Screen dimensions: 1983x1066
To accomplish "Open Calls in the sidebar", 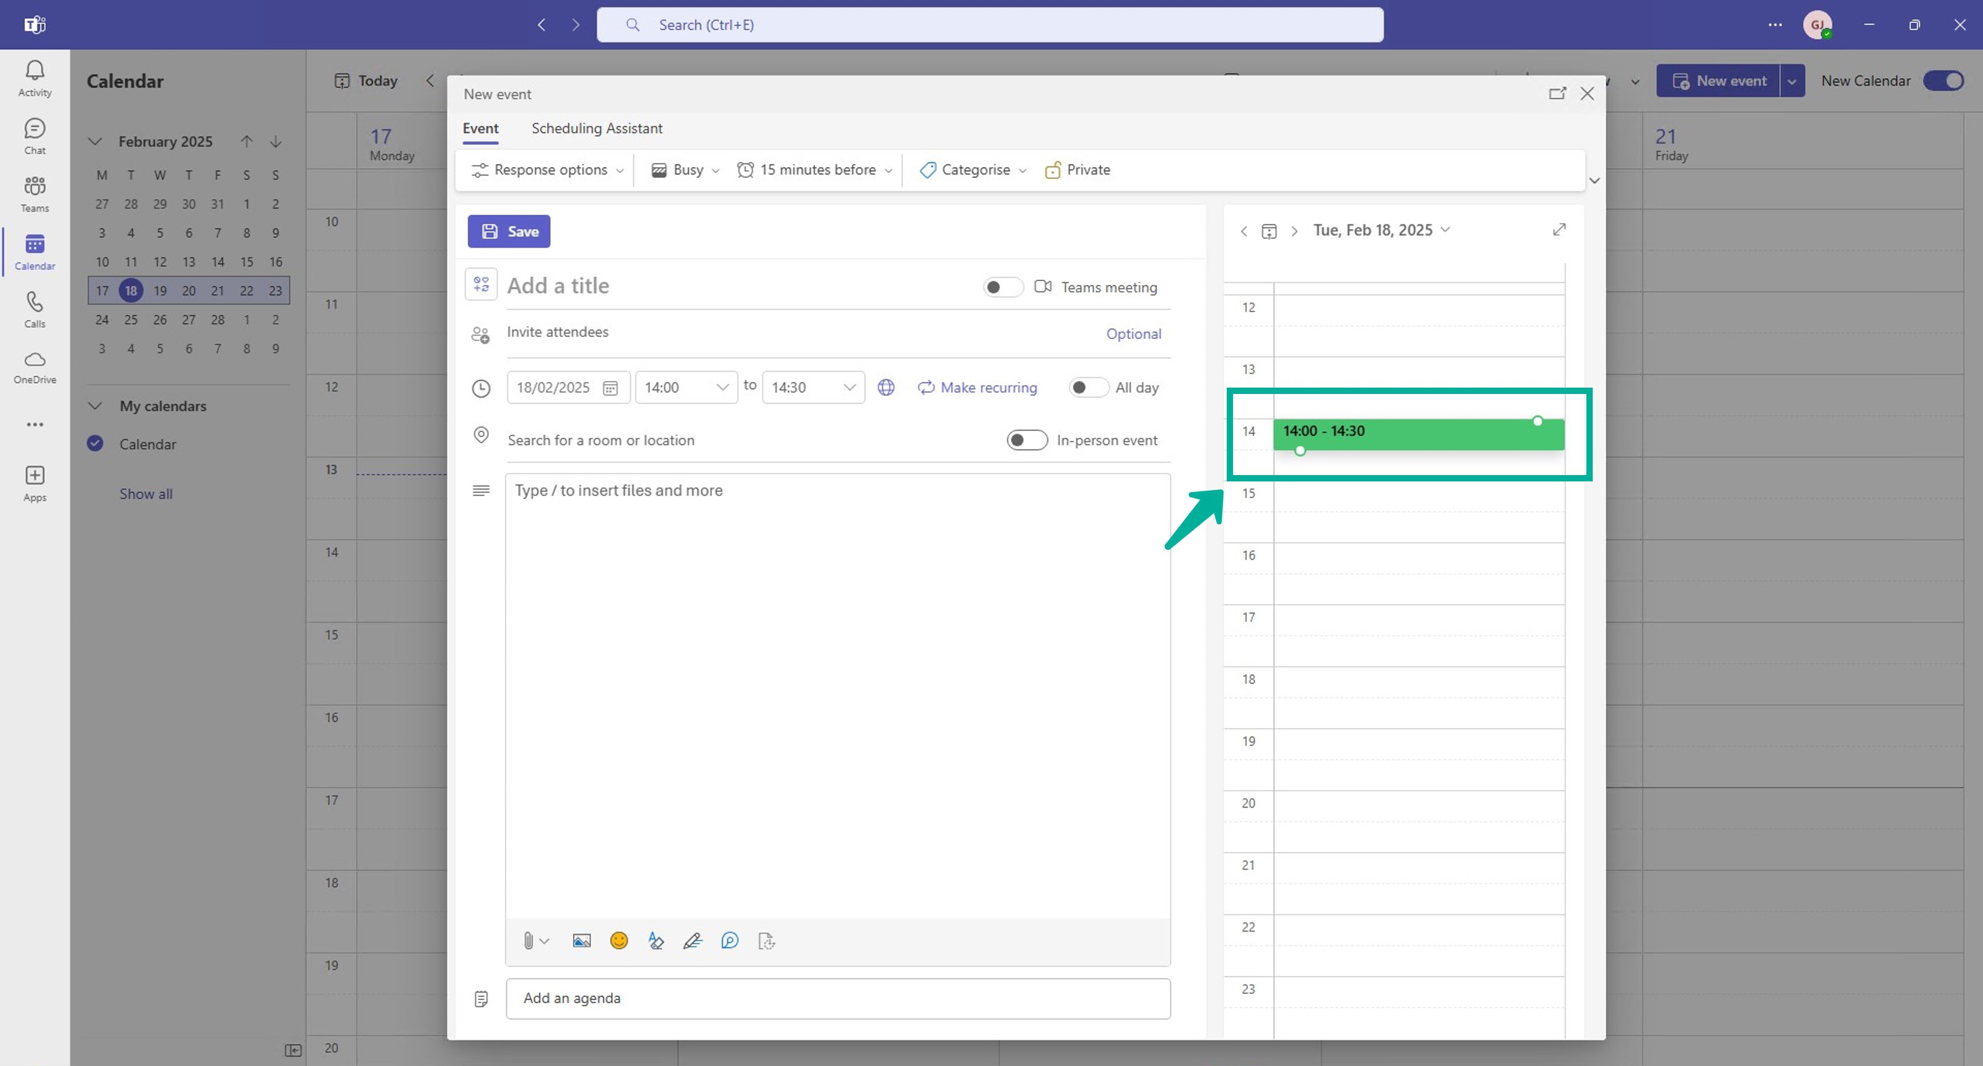I will coord(35,309).
